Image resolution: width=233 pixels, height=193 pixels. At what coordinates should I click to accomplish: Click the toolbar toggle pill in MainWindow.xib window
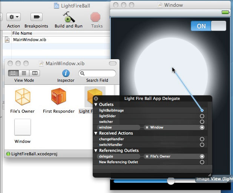coord(113,63)
